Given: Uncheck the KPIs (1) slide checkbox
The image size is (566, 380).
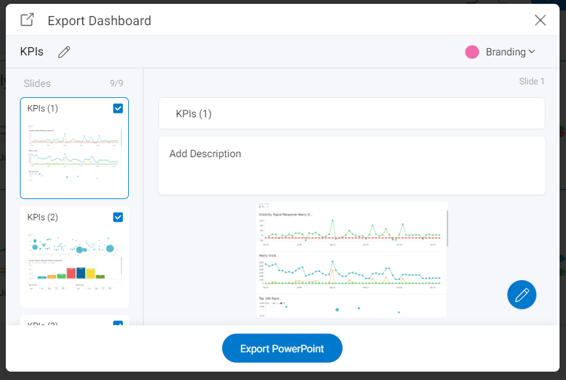Looking at the screenshot, I should 118,108.
